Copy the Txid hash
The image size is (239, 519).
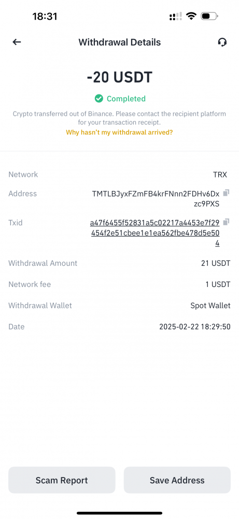pos(227,222)
